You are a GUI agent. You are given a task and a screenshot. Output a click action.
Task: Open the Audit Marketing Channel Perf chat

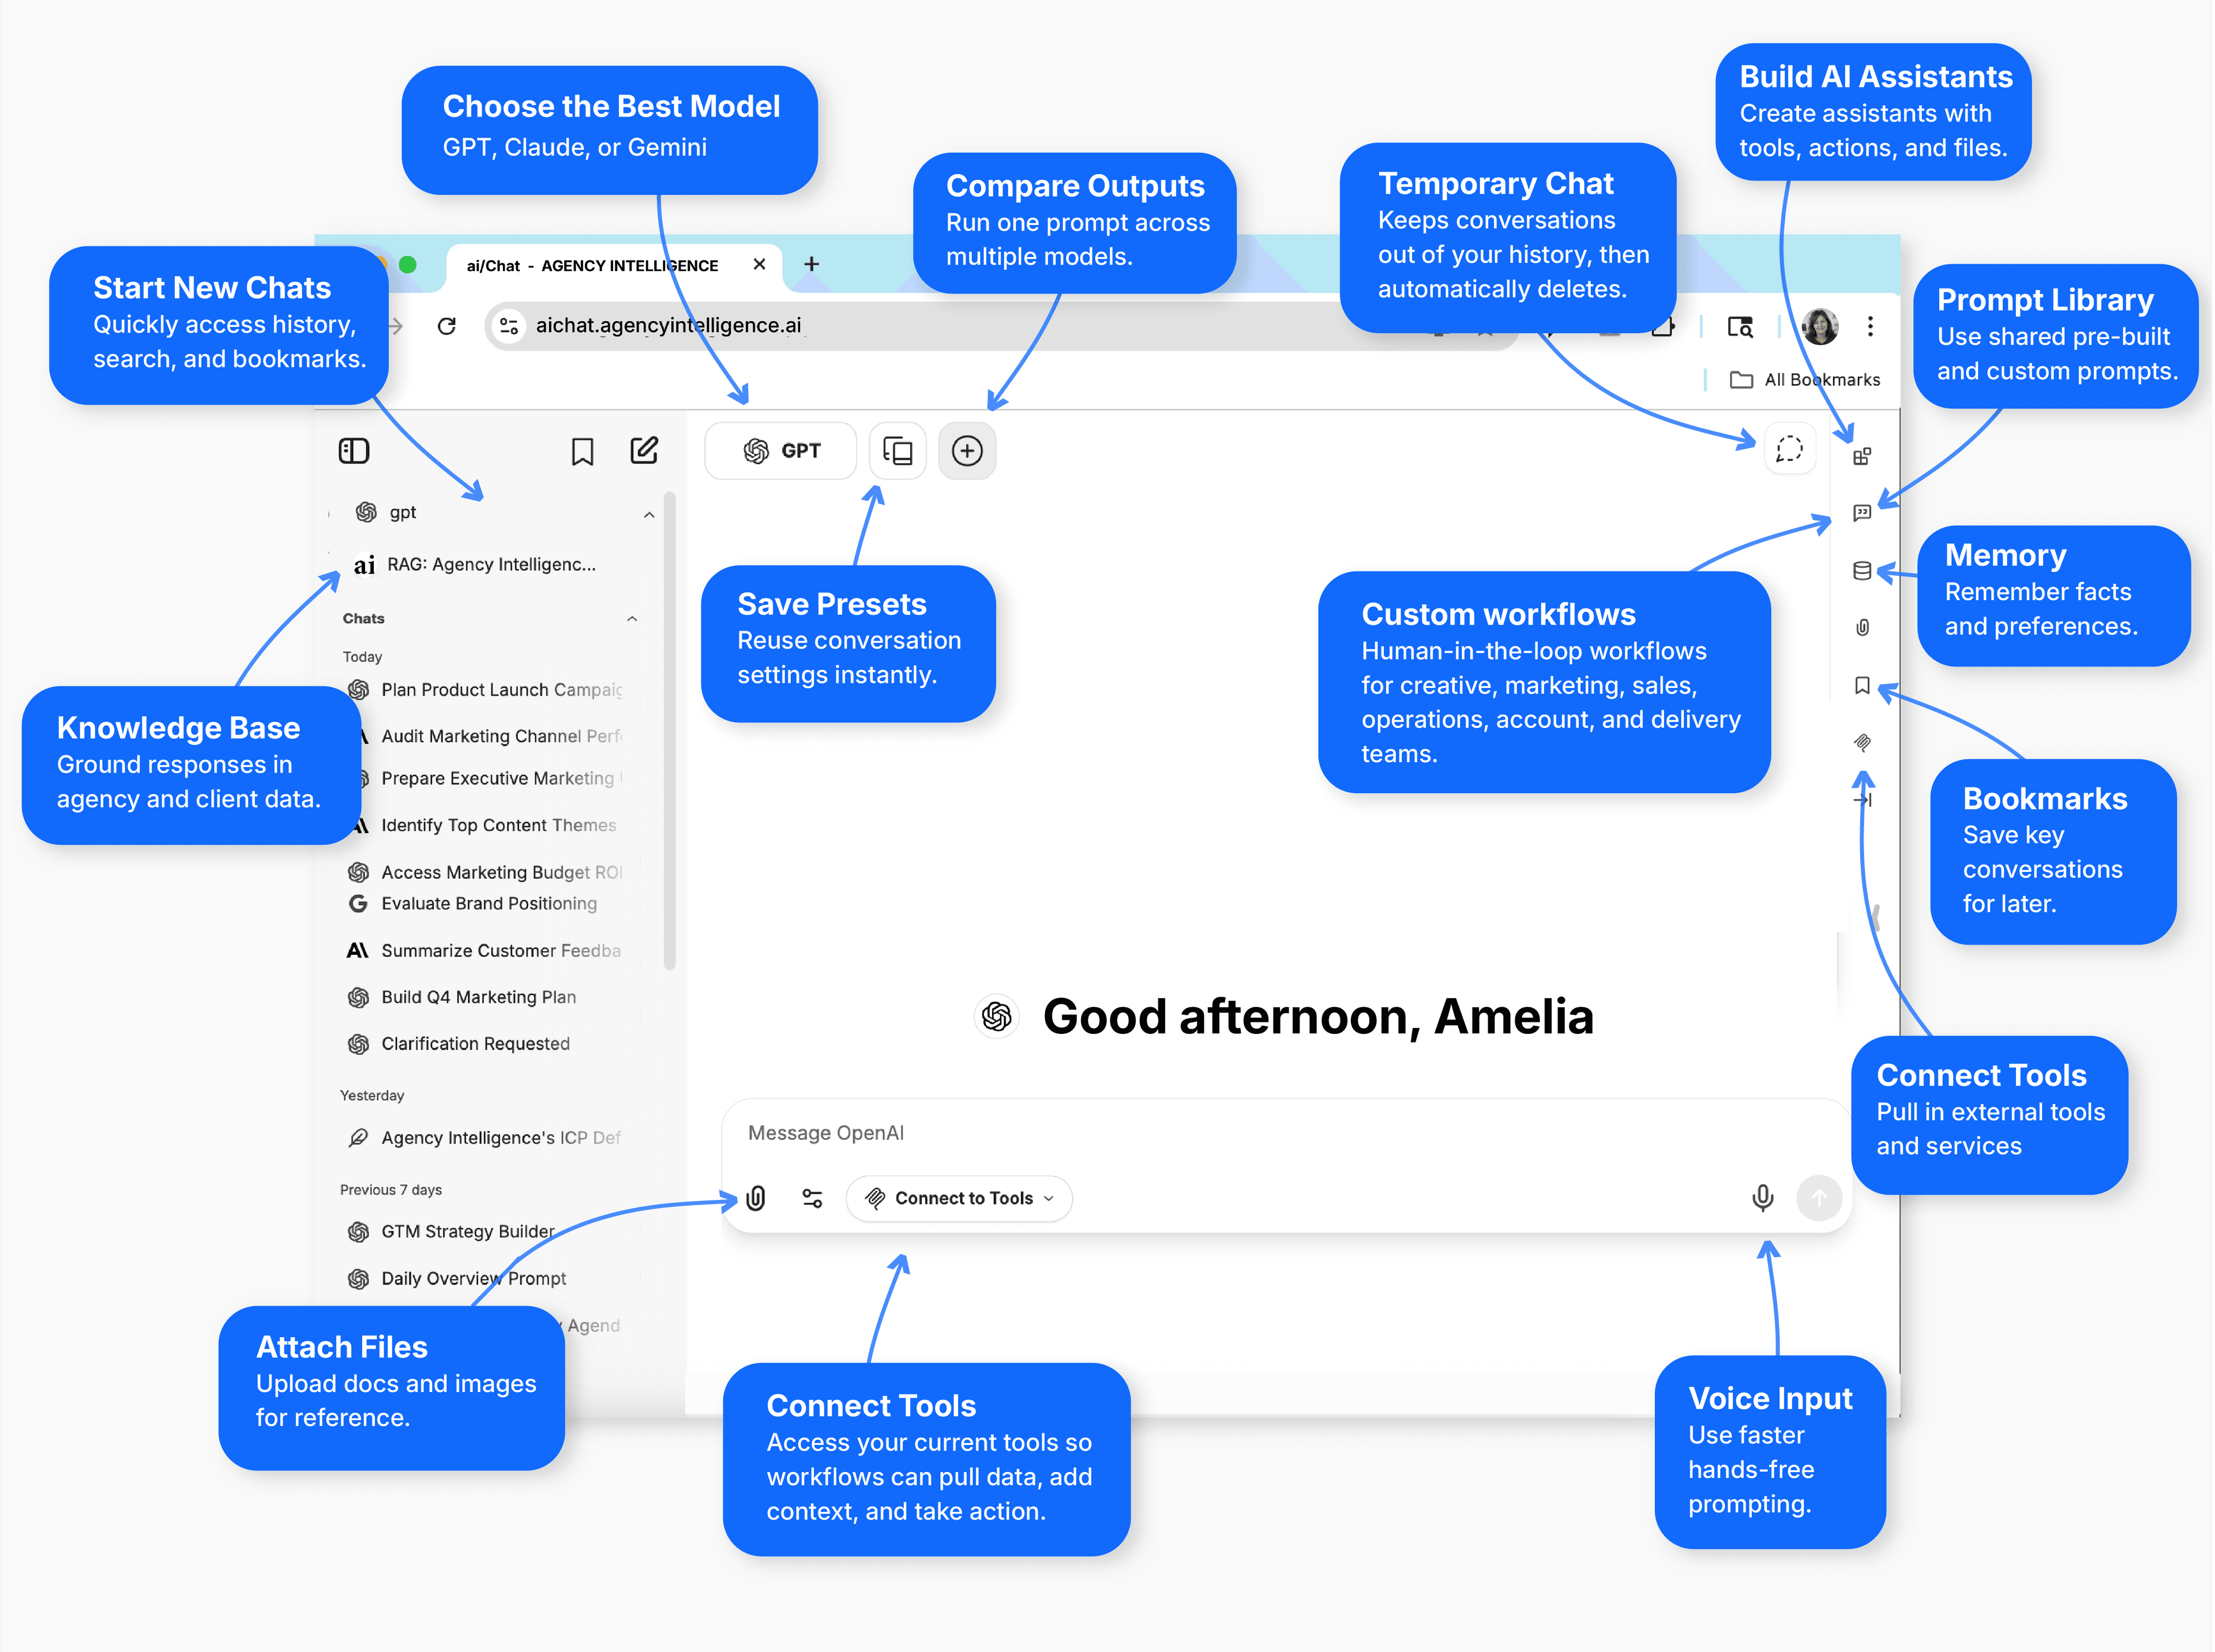coord(485,736)
